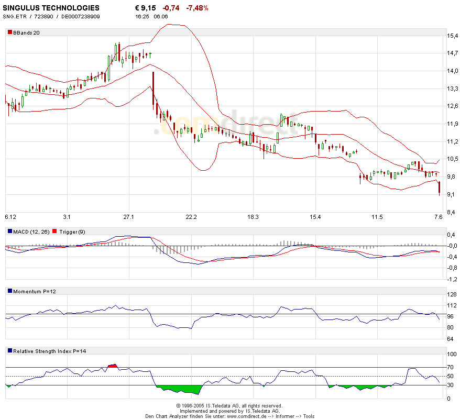
Task: Click the Momentum axis value 128
Action: pos(452,294)
